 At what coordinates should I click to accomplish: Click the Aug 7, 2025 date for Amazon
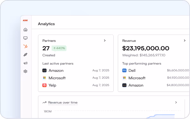pos(101,70)
